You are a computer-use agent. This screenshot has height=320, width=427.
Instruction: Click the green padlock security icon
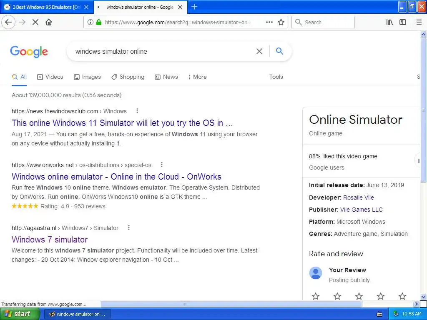pos(99,22)
